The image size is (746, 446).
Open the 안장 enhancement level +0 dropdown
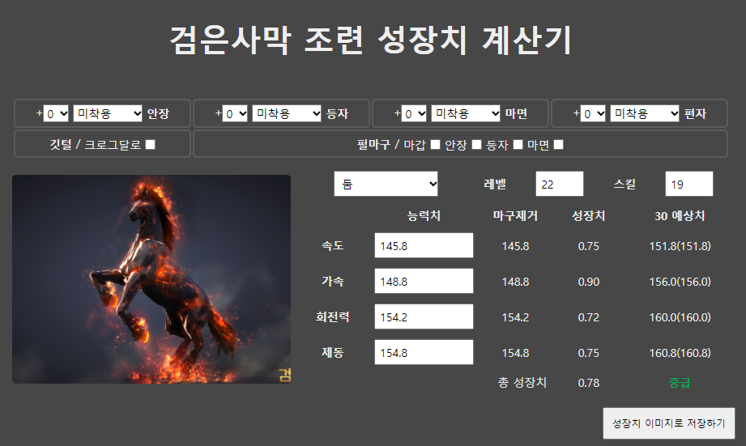pyautogui.click(x=57, y=114)
